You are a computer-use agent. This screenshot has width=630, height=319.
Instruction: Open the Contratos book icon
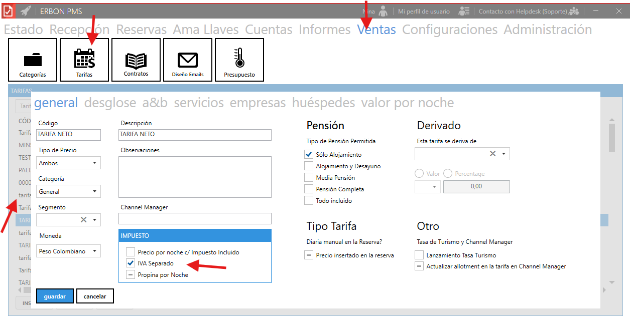136,60
